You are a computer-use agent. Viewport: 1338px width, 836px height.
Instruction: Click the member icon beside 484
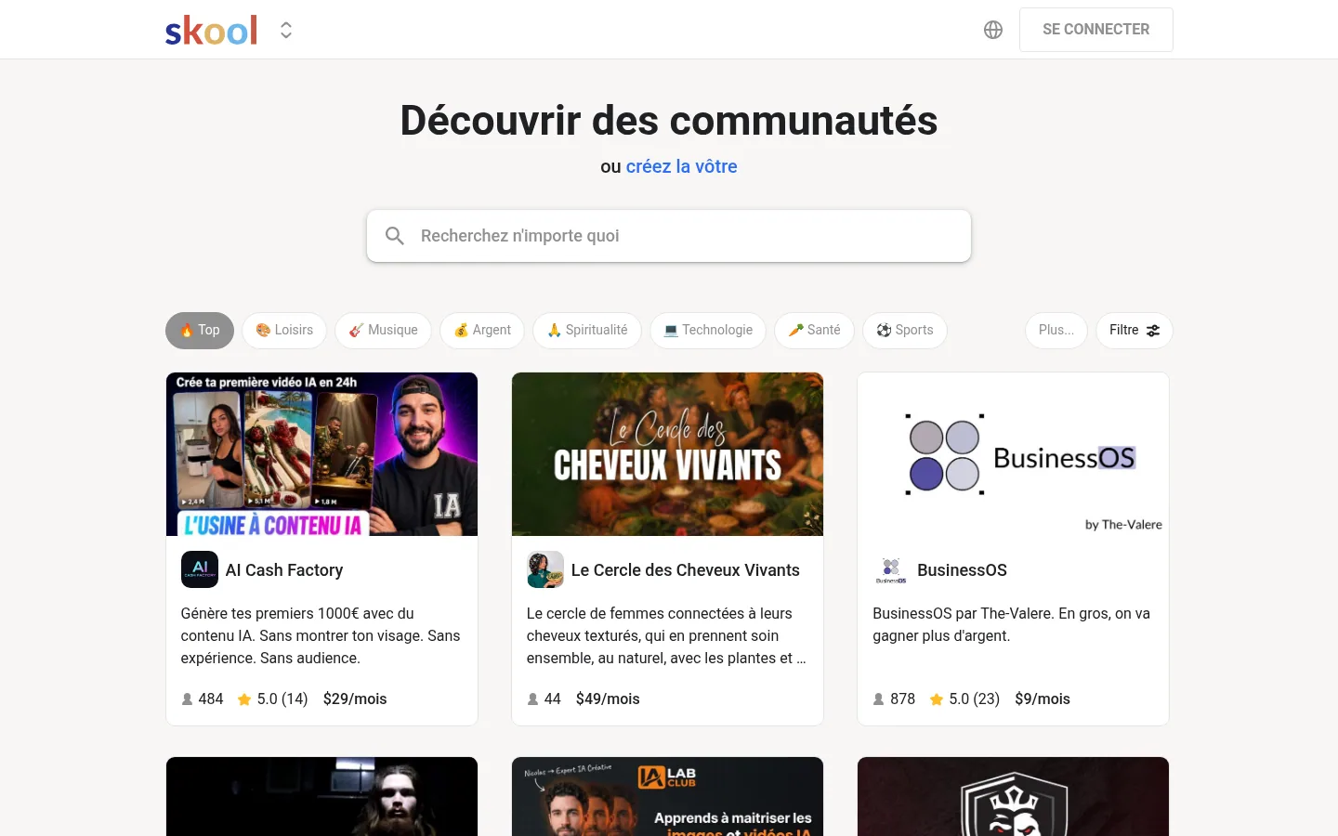point(187,699)
